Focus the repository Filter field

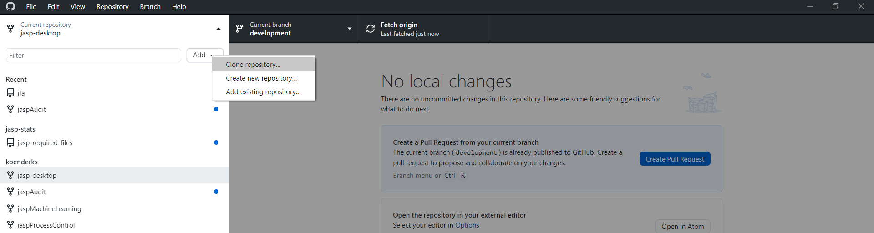(93, 56)
